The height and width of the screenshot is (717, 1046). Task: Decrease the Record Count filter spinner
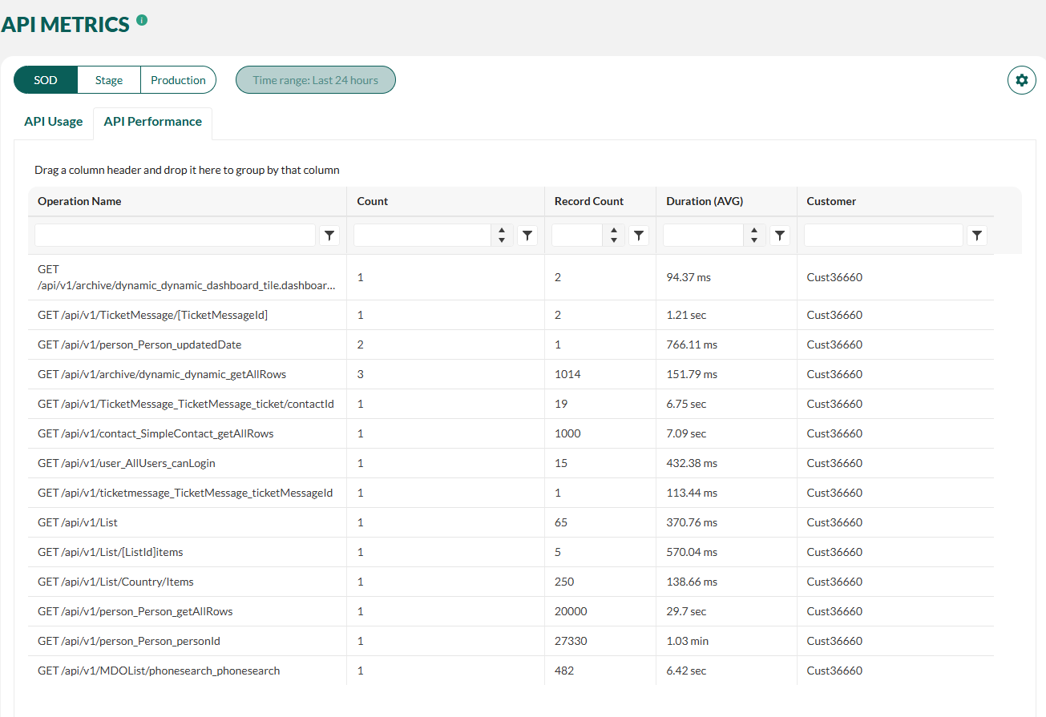point(613,240)
